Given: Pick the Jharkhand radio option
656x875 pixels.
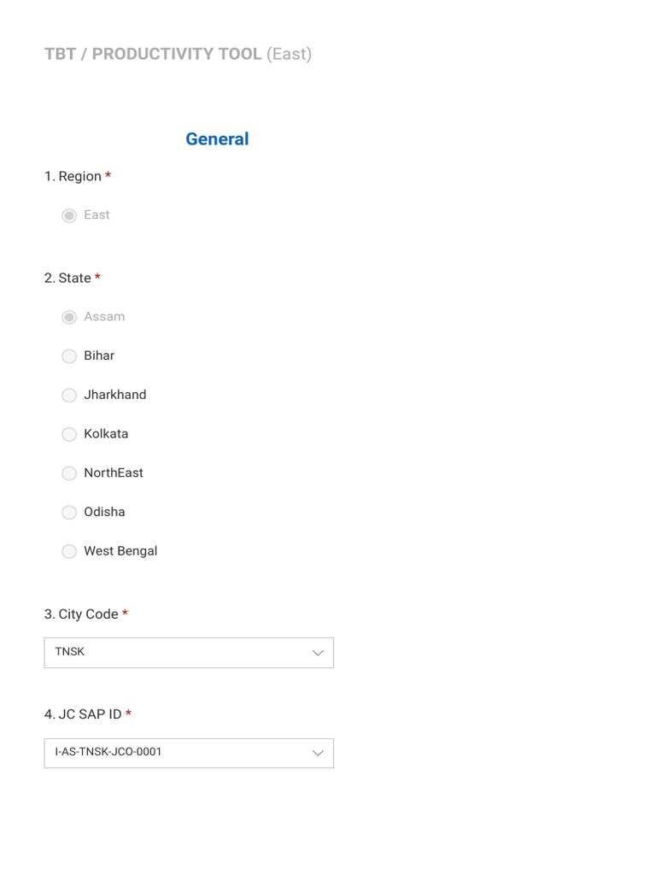Looking at the screenshot, I should coord(69,395).
